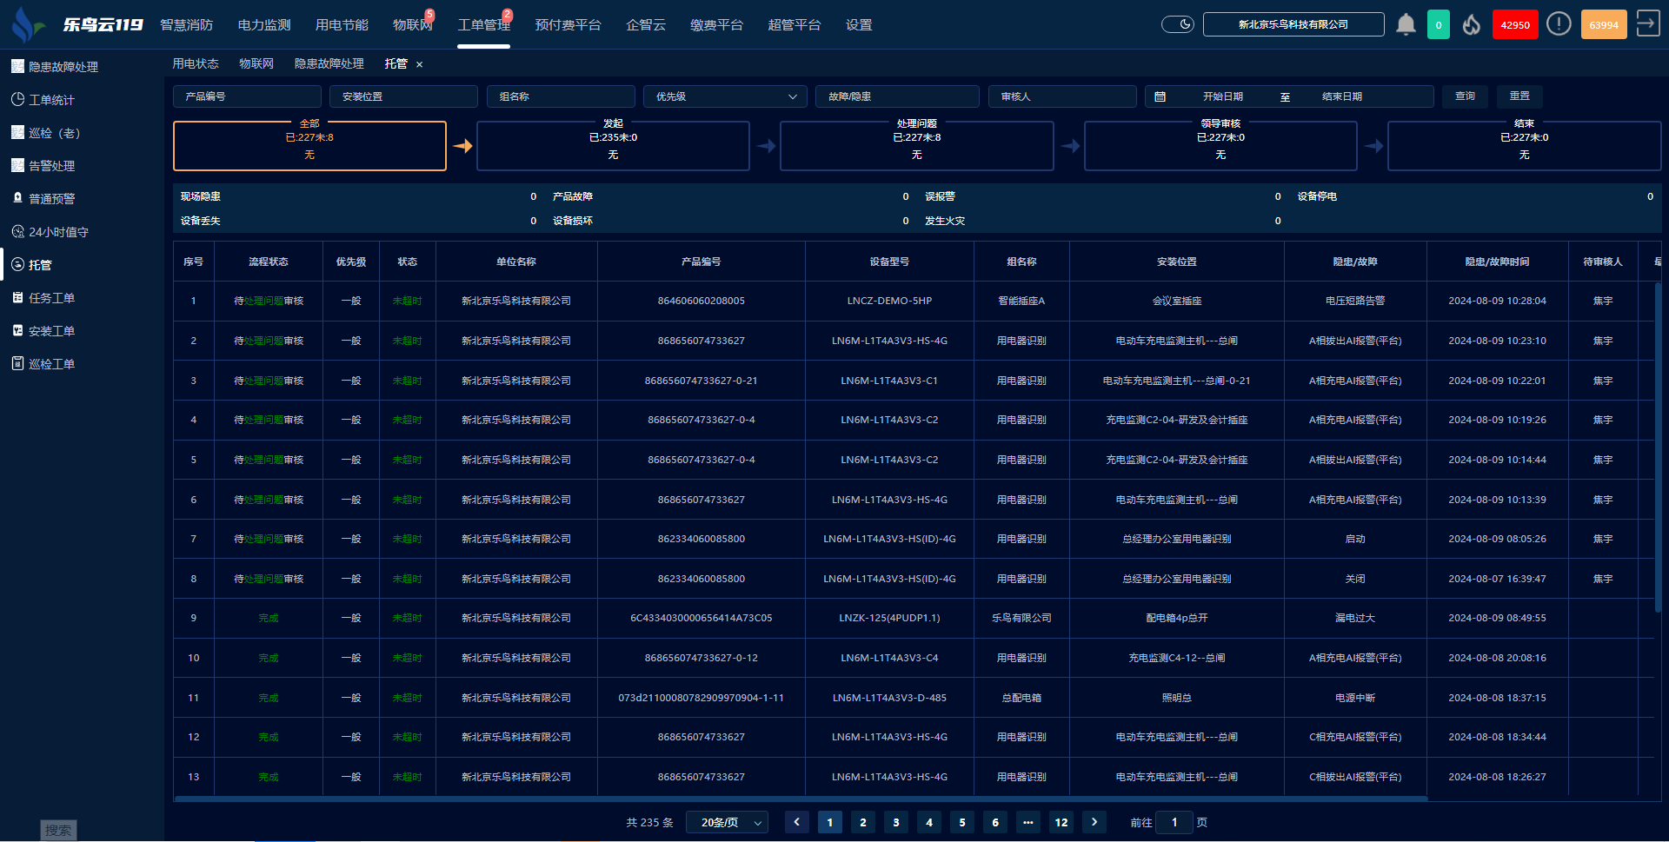Image resolution: width=1669 pixels, height=842 pixels.
Task: Open 普通预警 in the sidebar
Action: coord(51,199)
